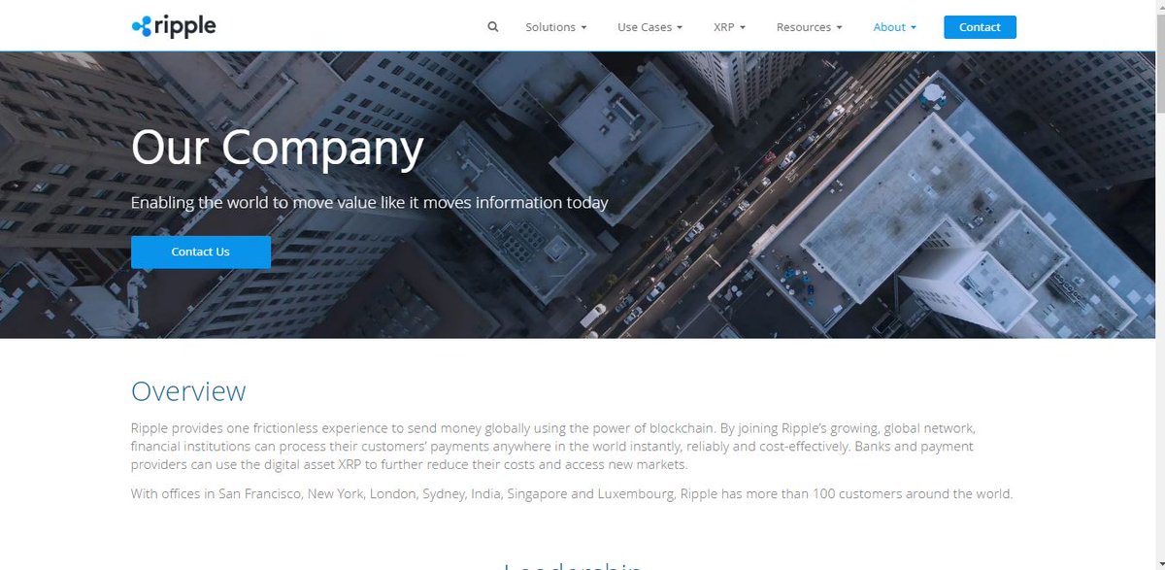
Task: Click the ripple wordmark text
Action: coord(185,27)
